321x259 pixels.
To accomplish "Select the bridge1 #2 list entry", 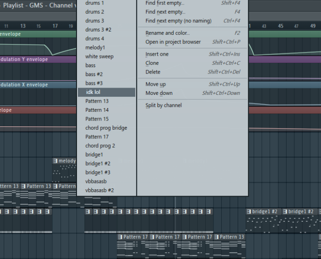I will tap(107, 163).
